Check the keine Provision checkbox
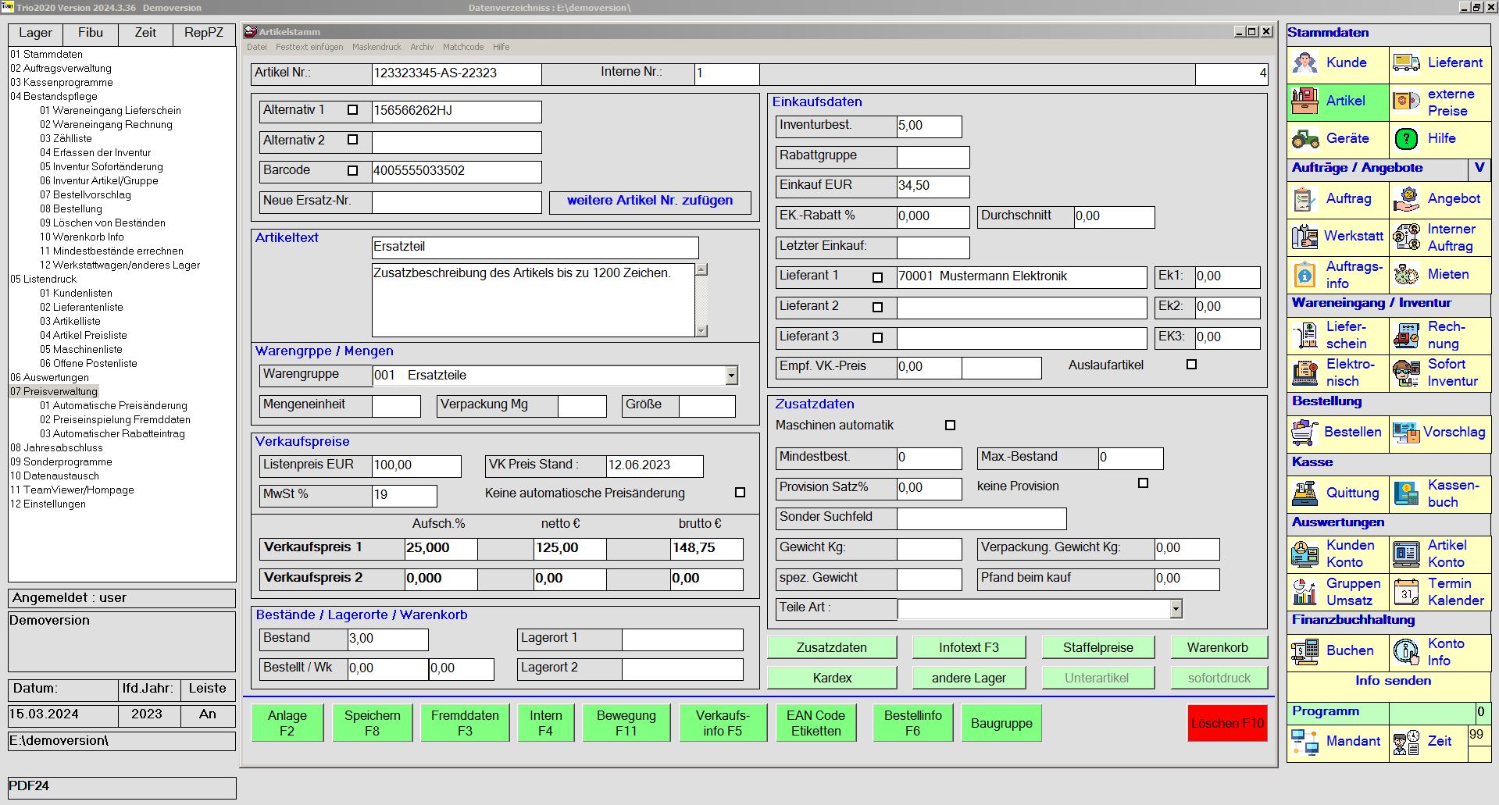Image resolution: width=1499 pixels, height=805 pixels. coord(1143,483)
